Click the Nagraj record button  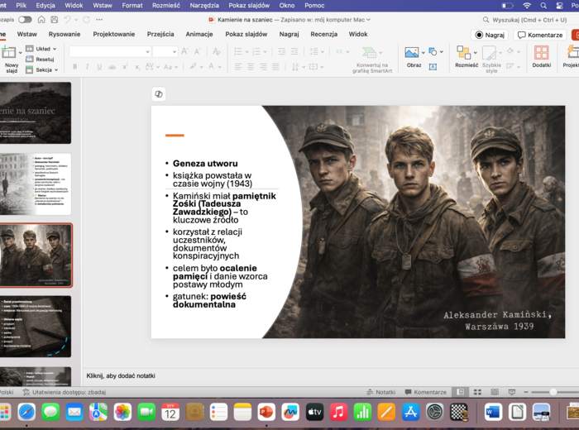(490, 35)
